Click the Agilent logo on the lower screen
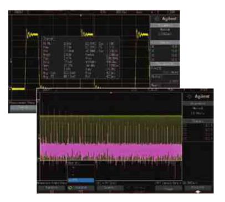This screenshot has width=225, height=202. pyautogui.click(x=202, y=97)
